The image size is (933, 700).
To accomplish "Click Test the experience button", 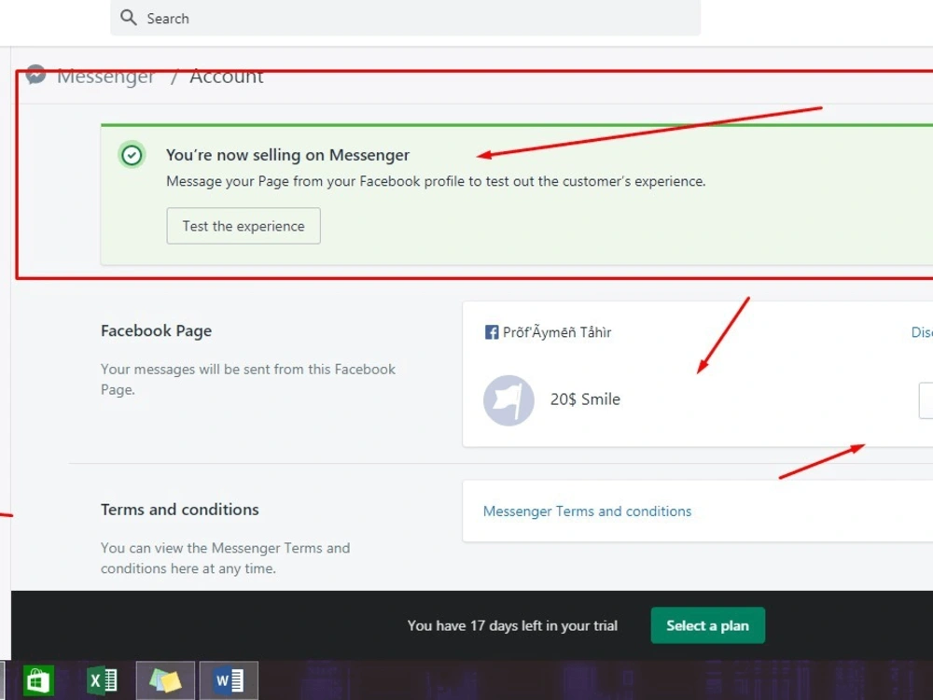I will (244, 226).
